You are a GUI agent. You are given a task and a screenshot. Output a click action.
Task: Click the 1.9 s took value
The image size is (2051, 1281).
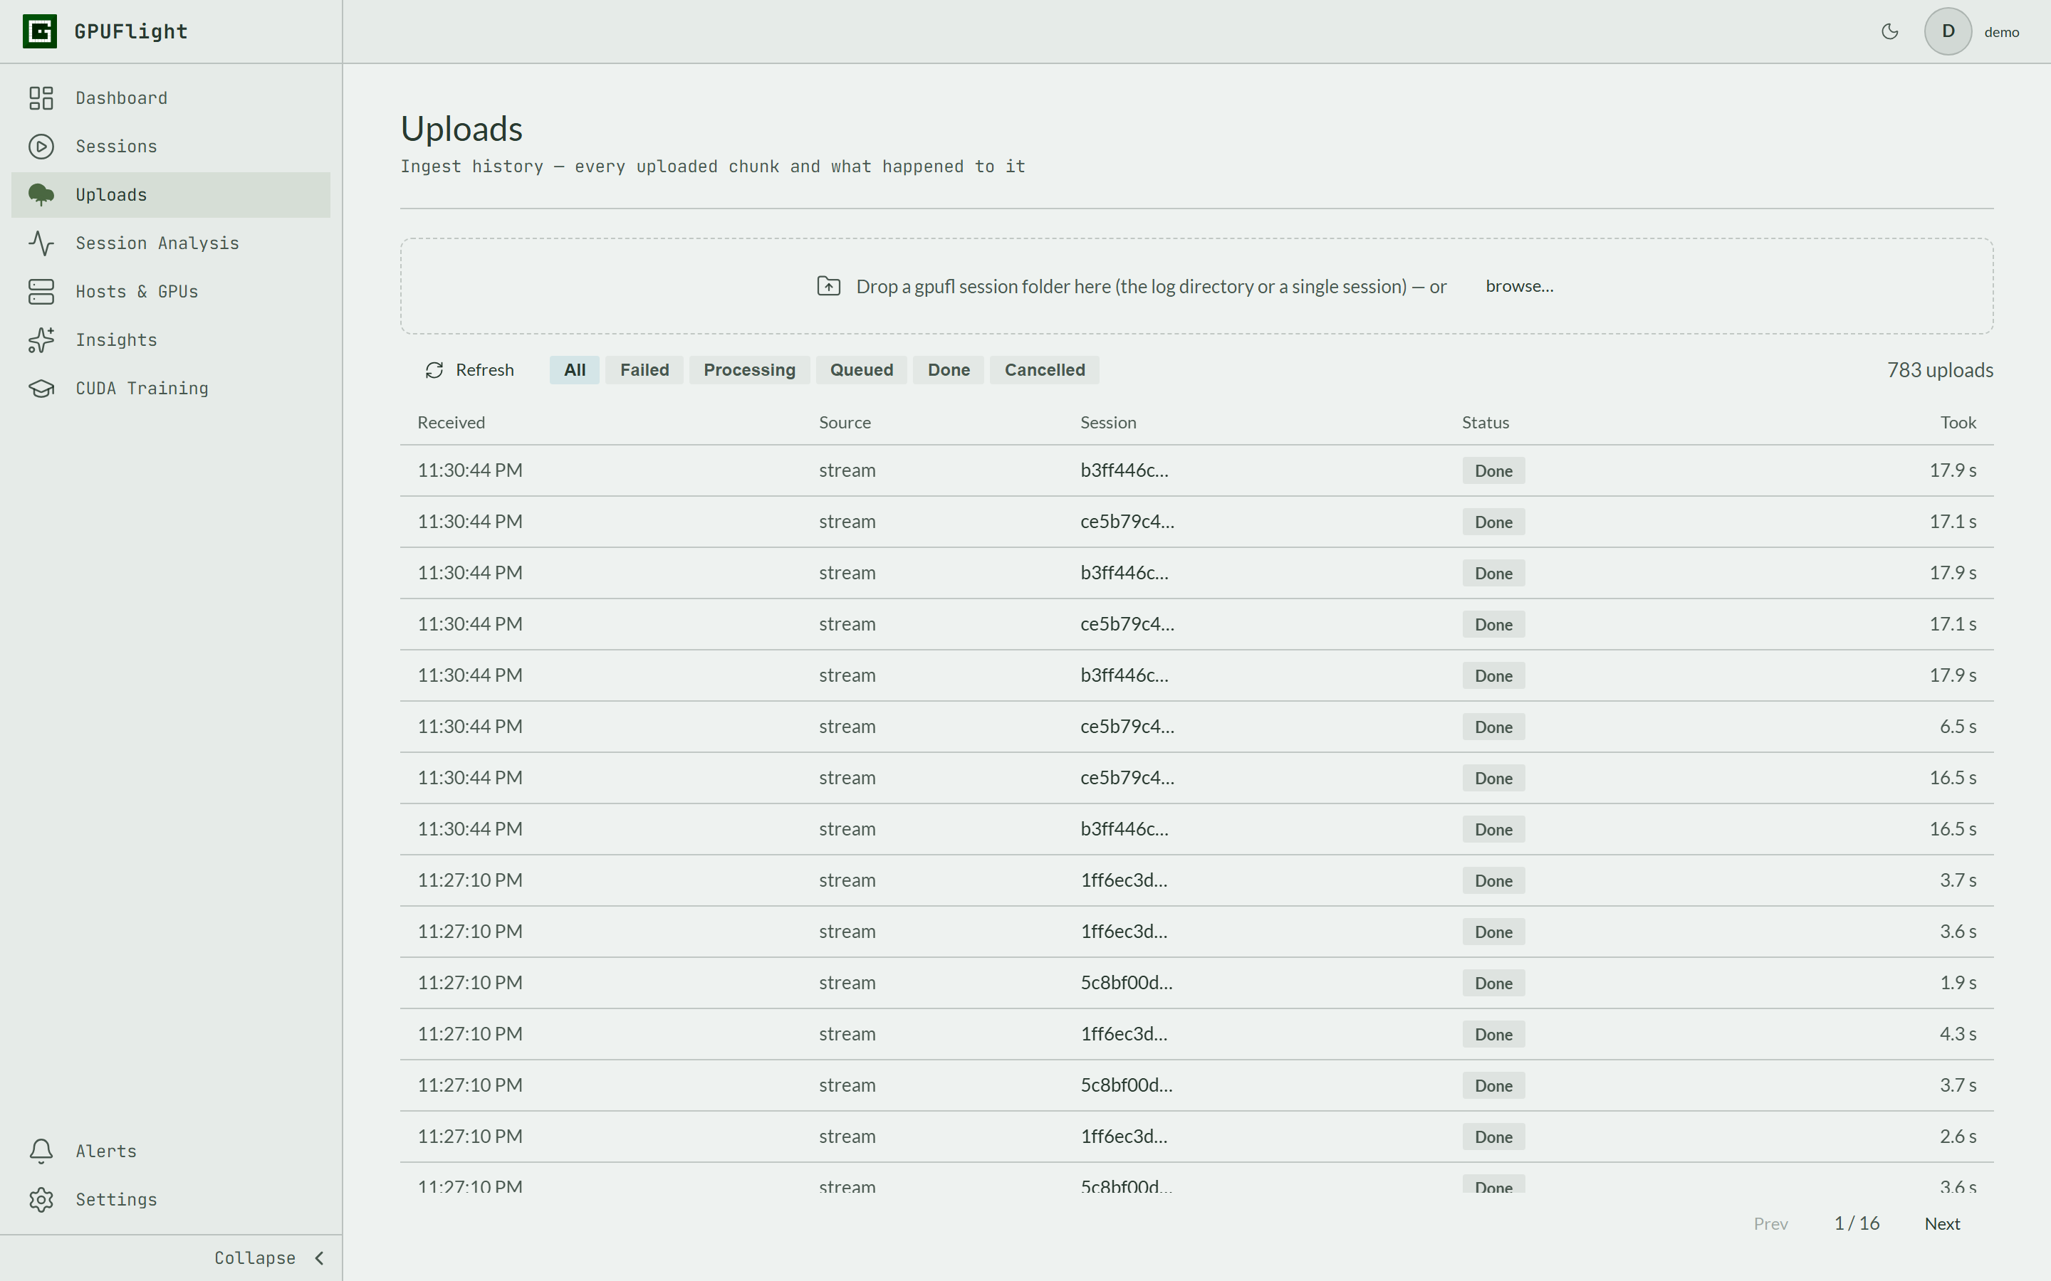(x=1958, y=983)
